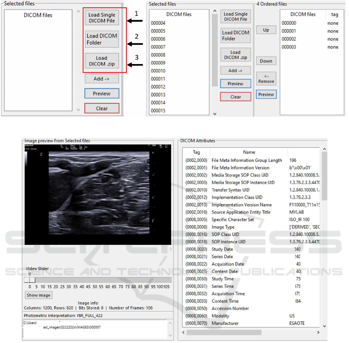
Task: Select the Manufacturer attribute row
Action: [x=251, y=323]
